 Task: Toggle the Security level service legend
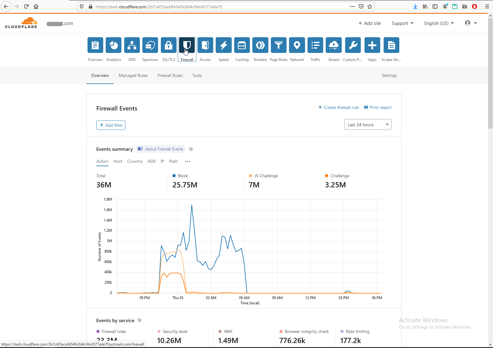click(x=172, y=331)
